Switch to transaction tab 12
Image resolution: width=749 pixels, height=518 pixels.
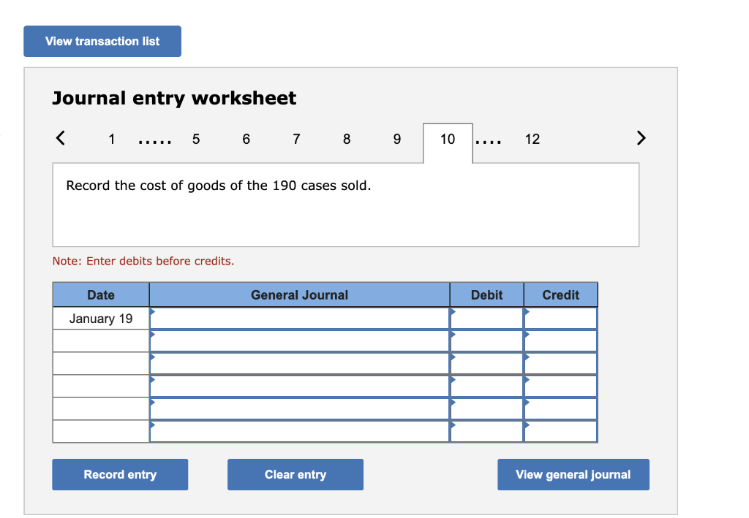[x=532, y=139]
